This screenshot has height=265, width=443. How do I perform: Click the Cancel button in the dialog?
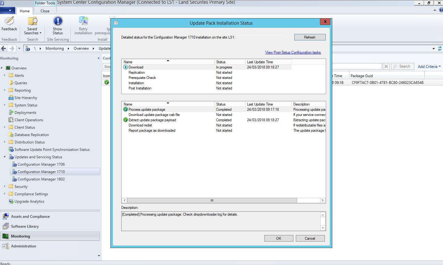(310, 238)
